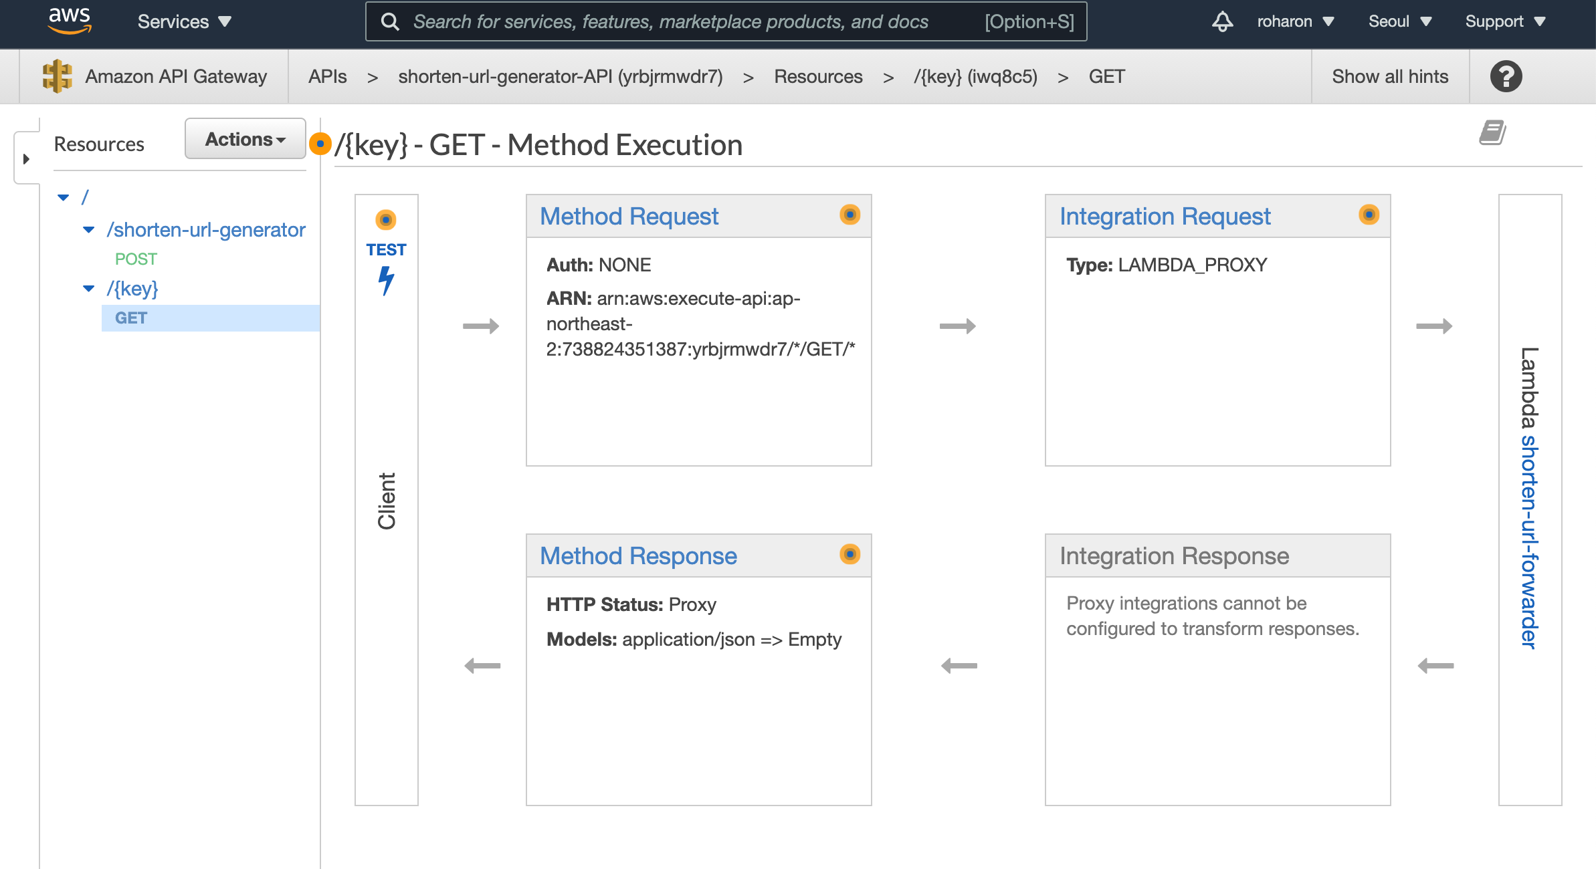The height and width of the screenshot is (869, 1596).
Task: Open the Seoul region menu
Action: coord(1399,21)
